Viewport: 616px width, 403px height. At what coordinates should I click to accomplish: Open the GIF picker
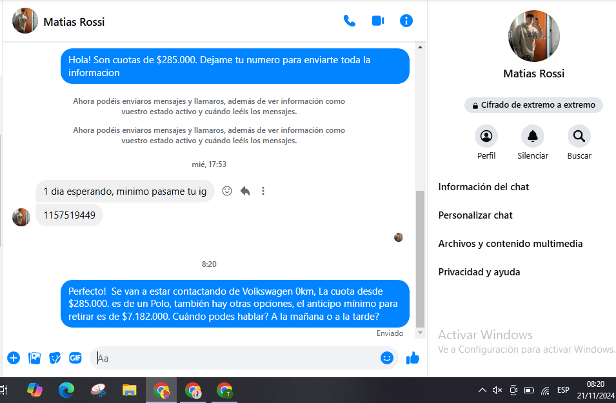point(75,358)
